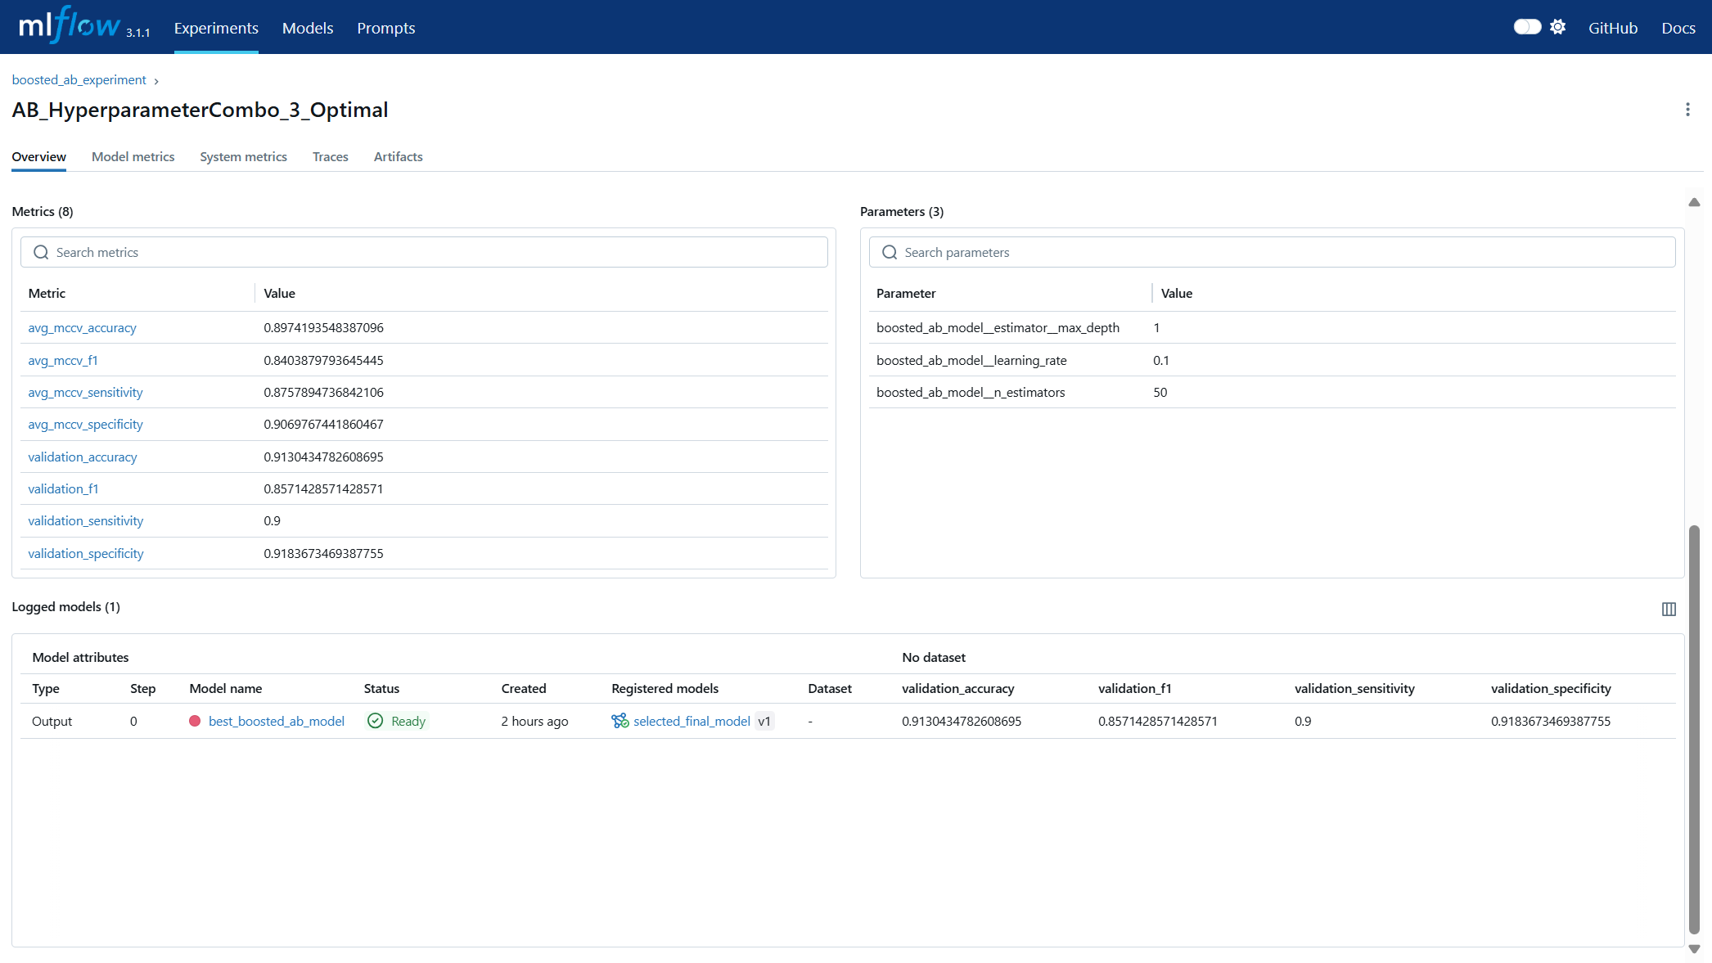Toggle the dark mode switch
Image resolution: width=1712 pixels, height=963 pixels.
click(1526, 27)
